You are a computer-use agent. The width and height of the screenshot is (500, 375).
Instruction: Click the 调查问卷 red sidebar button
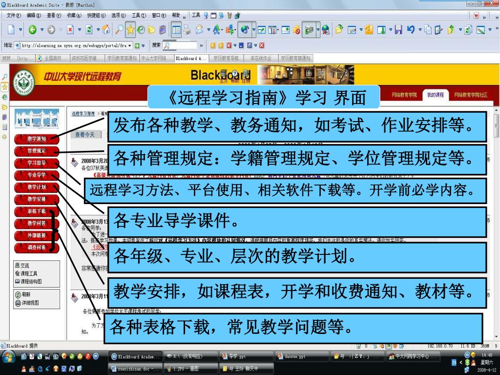[37, 248]
